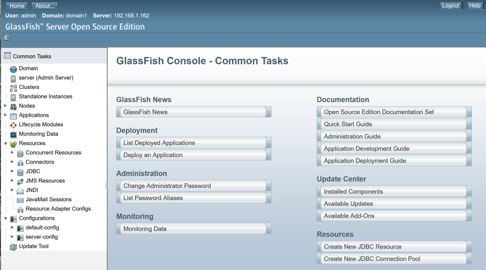Select Standalone Instances in the tree
The width and height of the screenshot is (486, 270).
click(x=13, y=96)
